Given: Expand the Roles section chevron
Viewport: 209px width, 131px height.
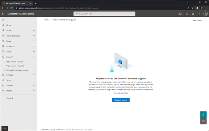Looking at the screenshot, I should click(x=34, y=41).
